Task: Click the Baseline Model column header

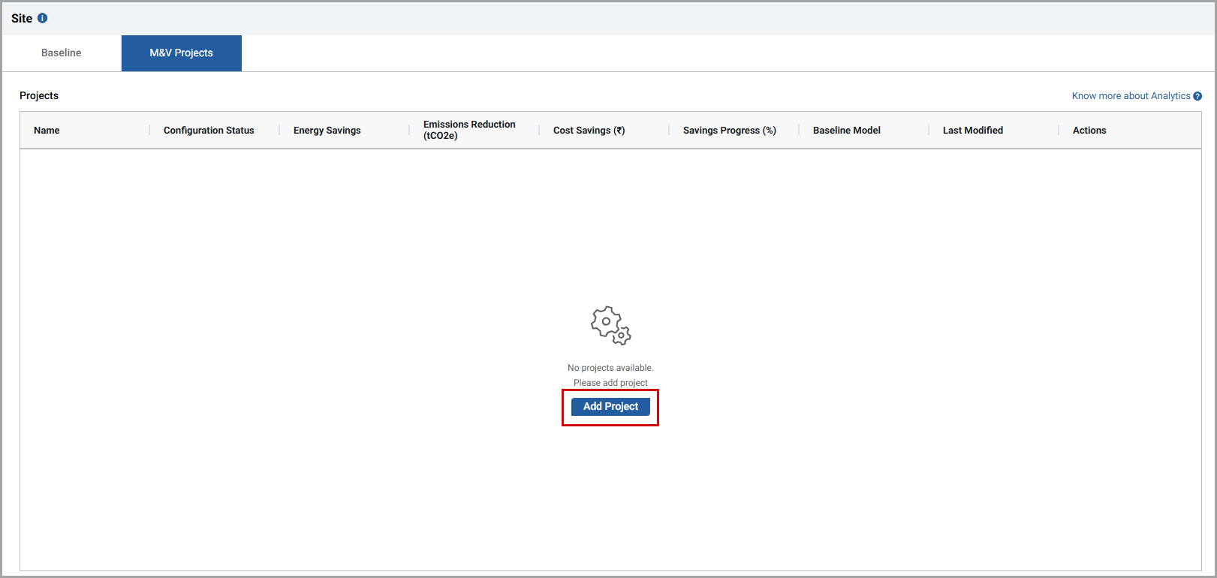Action: tap(846, 131)
